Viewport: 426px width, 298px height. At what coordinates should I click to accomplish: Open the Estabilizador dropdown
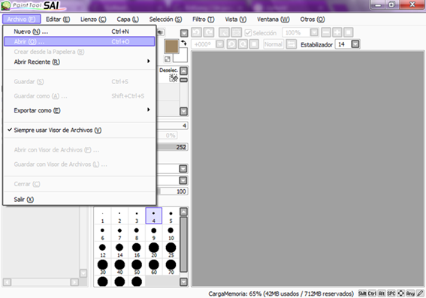click(355, 44)
